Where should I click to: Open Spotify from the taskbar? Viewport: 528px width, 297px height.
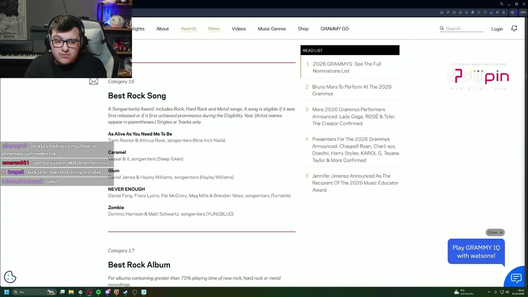(98, 292)
